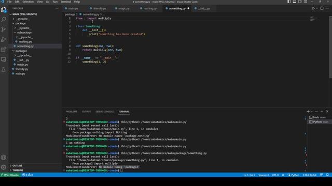Open the Run menu

[55, 2]
